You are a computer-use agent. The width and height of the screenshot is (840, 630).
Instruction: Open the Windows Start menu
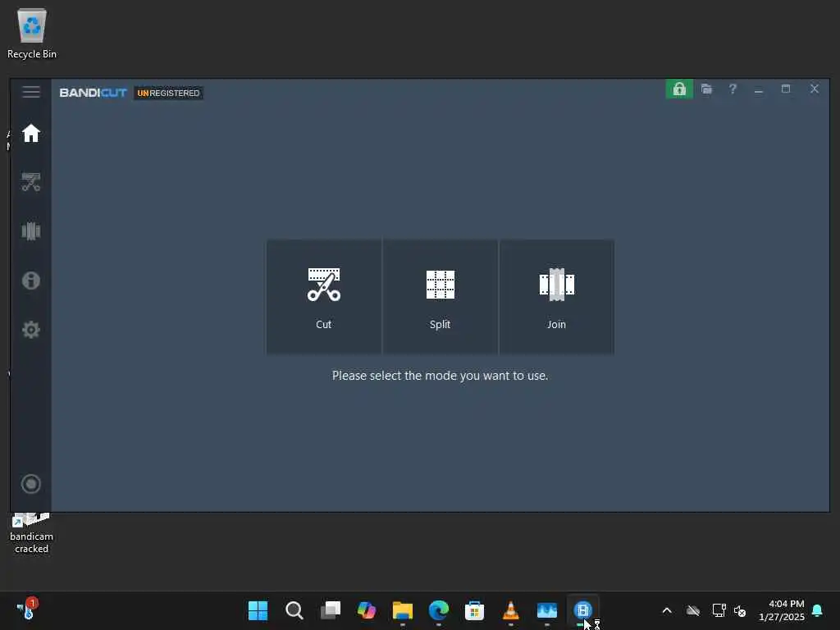point(258,610)
